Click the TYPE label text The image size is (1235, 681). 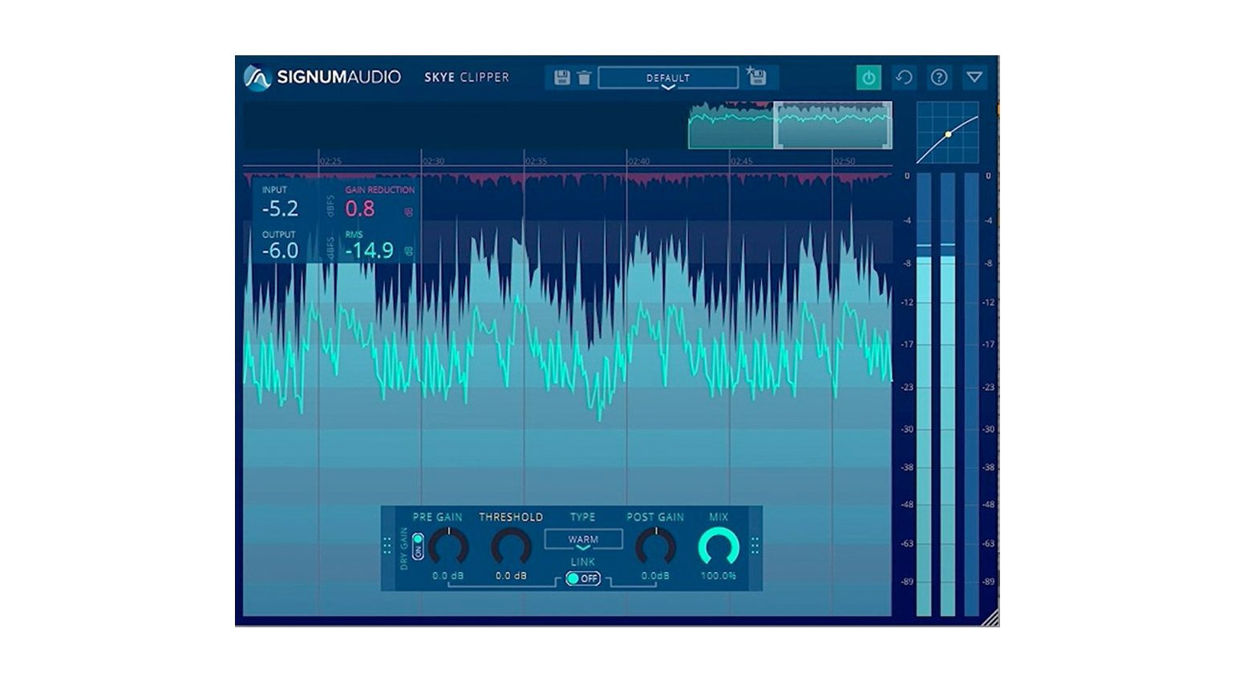[583, 518]
